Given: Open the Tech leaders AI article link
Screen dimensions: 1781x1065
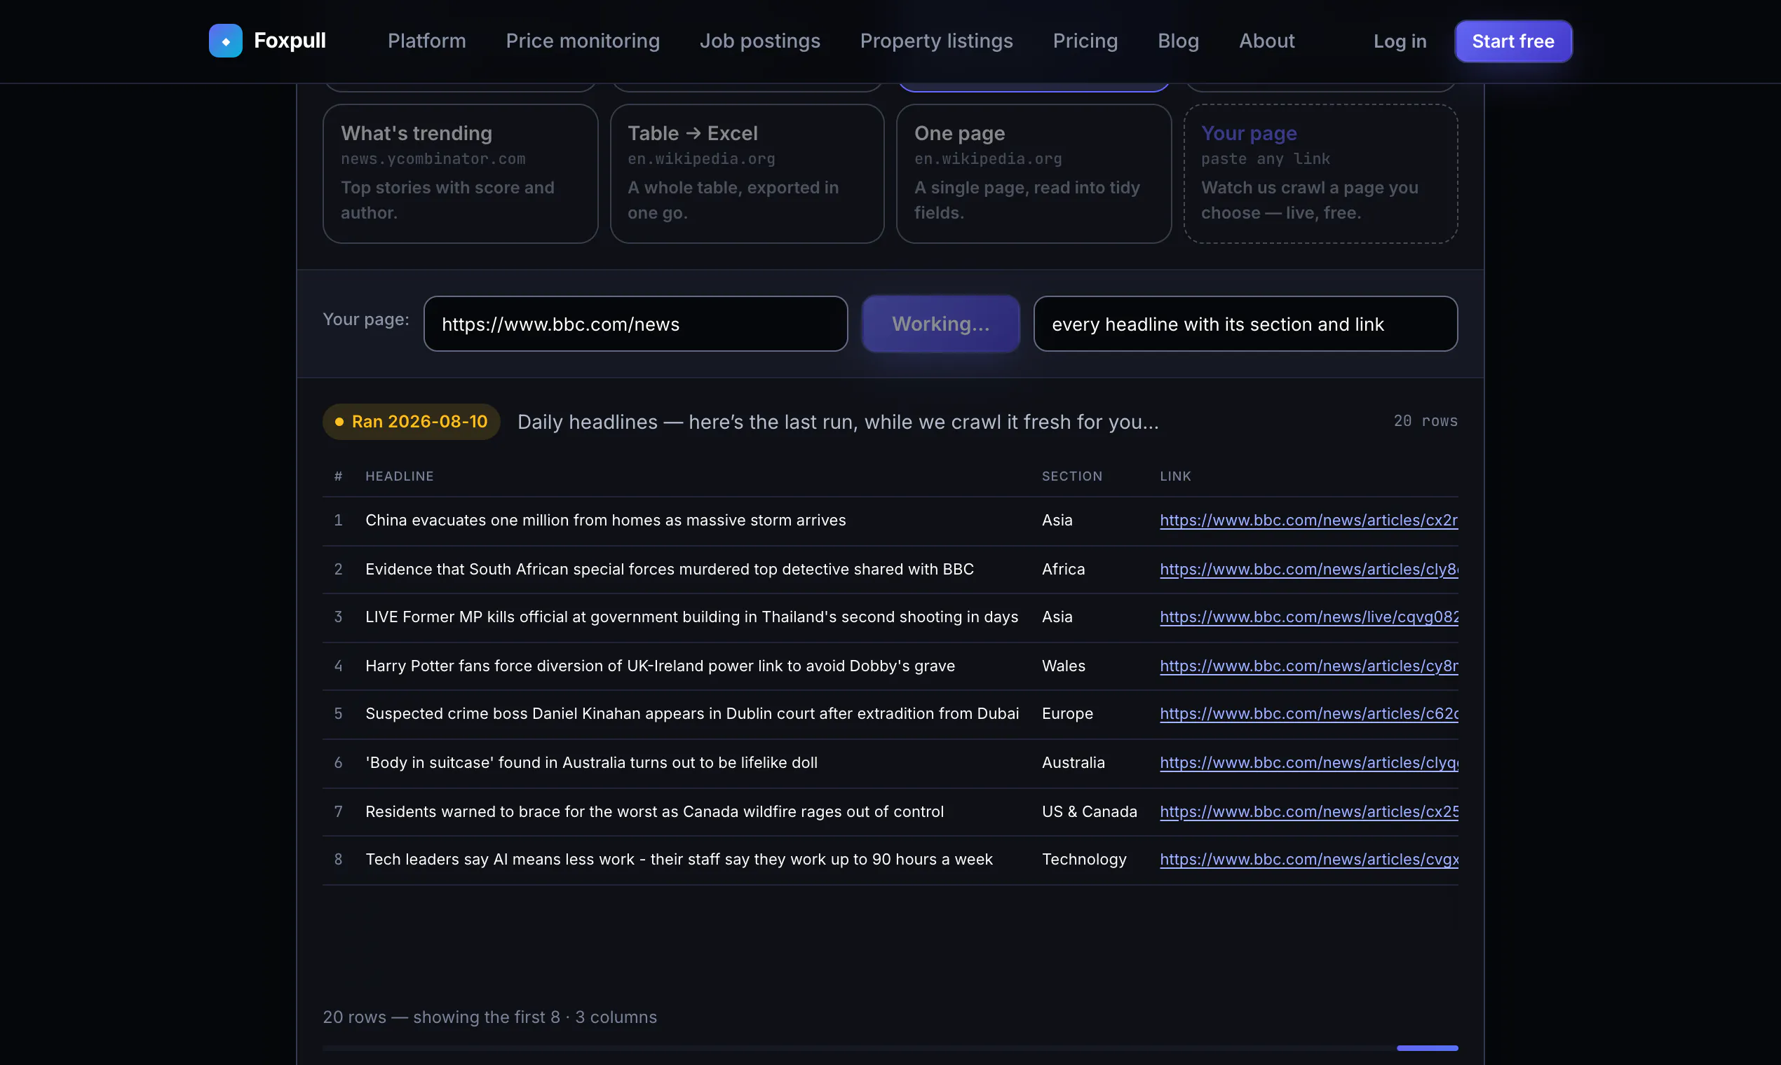Looking at the screenshot, I should click(1308, 860).
